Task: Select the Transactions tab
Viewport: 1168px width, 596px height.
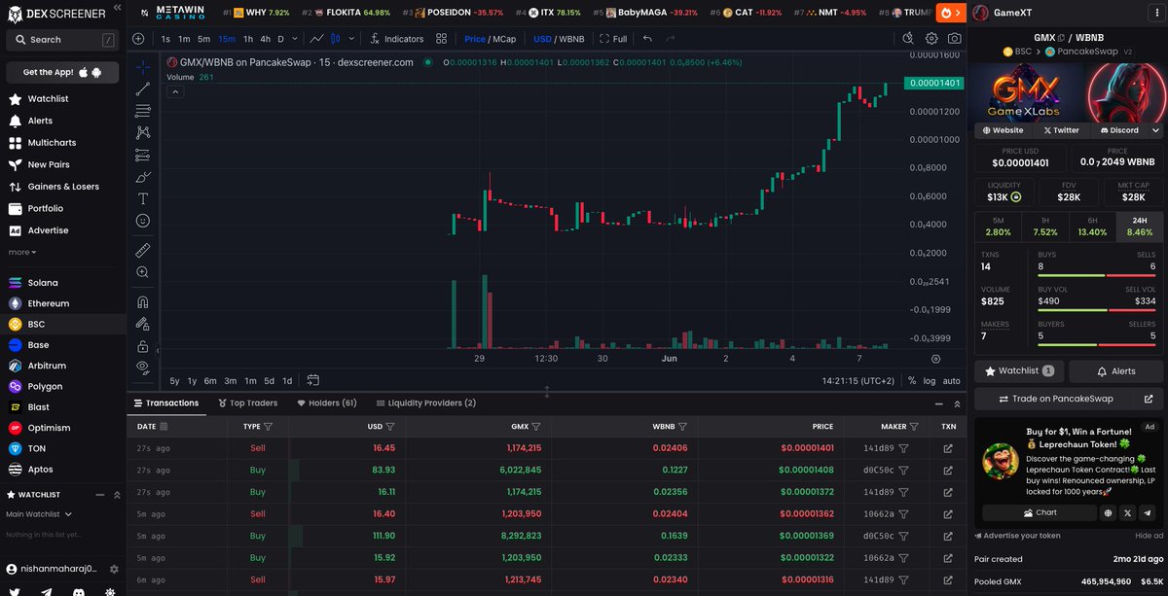Action: tap(165, 403)
